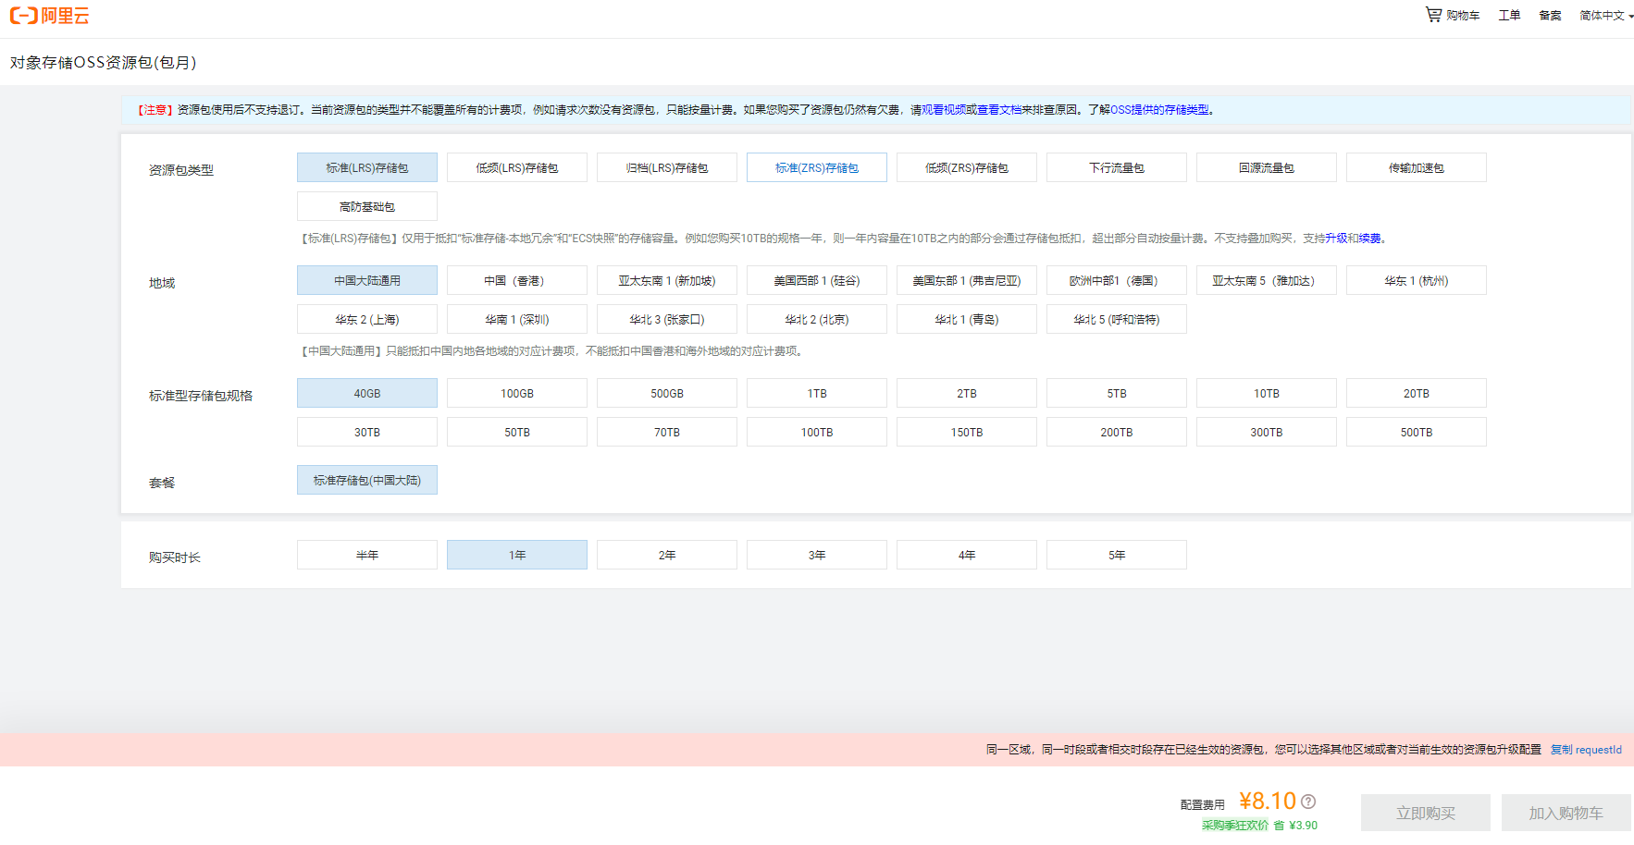Choose region 中国（香港）

pyautogui.click(x=517, y=280)
